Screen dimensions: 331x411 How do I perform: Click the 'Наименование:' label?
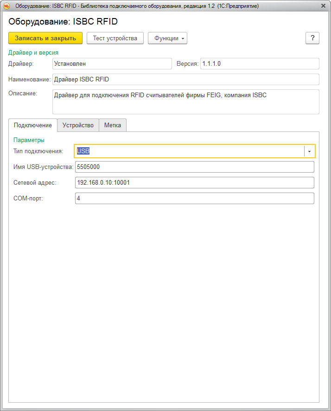(x=29, y=80)
